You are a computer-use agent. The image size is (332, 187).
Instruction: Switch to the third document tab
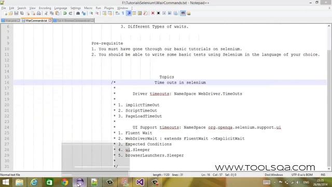(73, 21)
